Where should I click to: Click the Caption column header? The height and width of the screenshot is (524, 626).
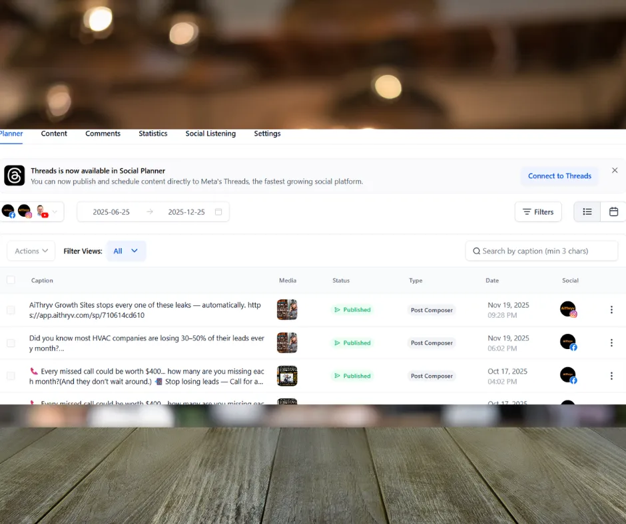point(42,281)
